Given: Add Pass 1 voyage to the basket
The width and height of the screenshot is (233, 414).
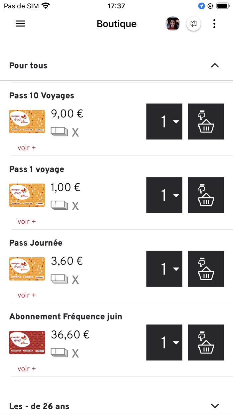Looking at the screenshot, I should 206,195.
